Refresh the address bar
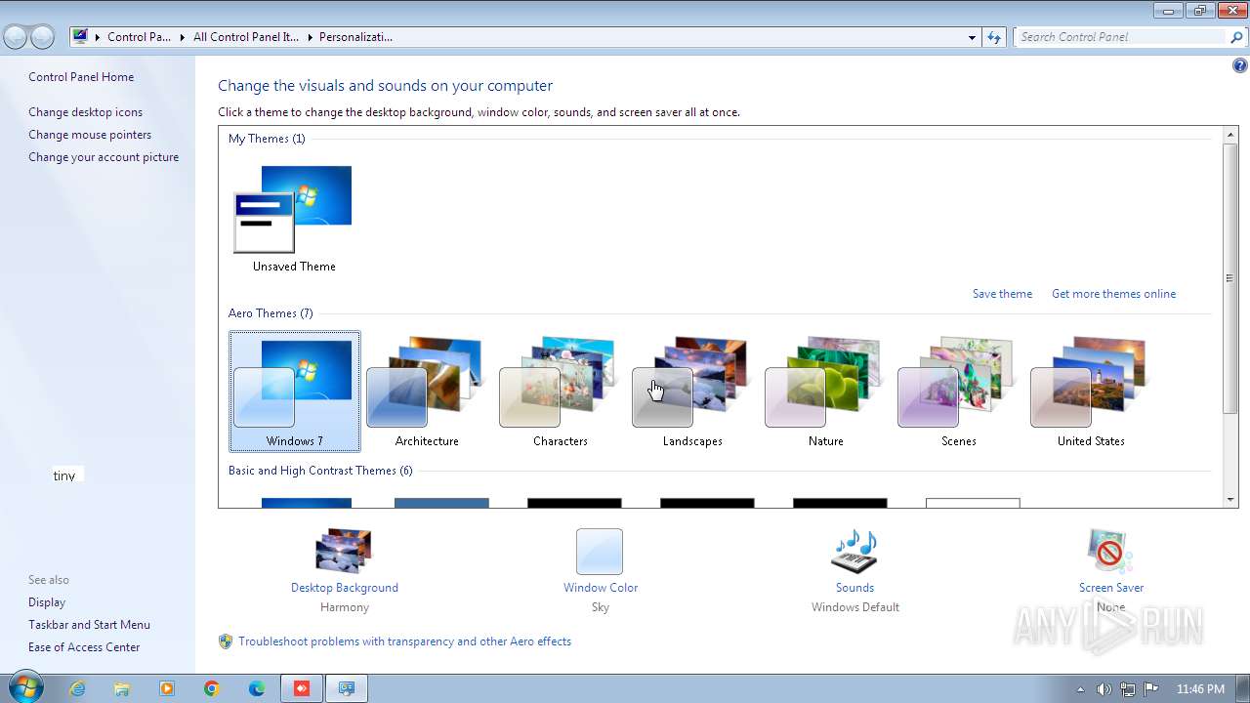 tap(994, 37)
